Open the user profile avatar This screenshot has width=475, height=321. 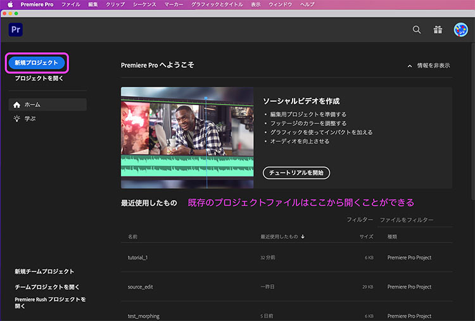pos(460,30)
